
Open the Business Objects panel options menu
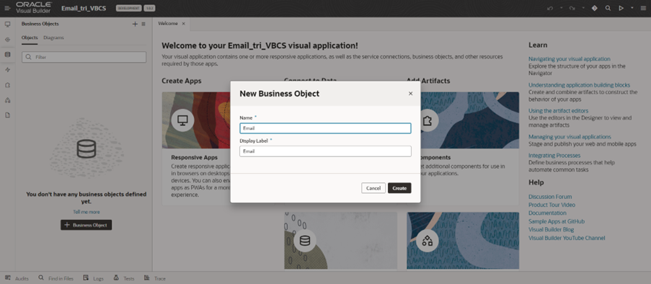[x=143, y=24]
